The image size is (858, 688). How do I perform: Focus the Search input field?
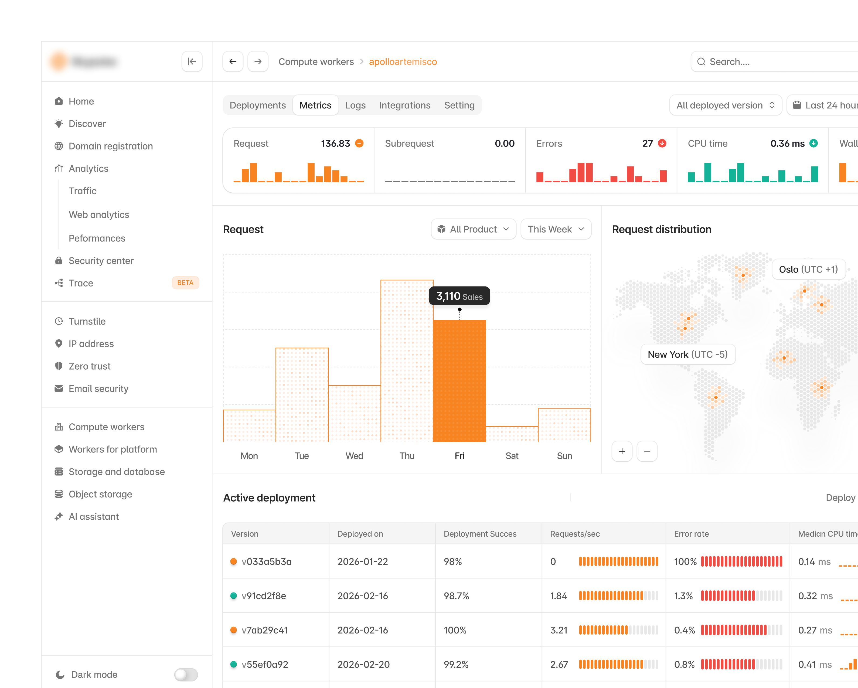tap(774, 62)
